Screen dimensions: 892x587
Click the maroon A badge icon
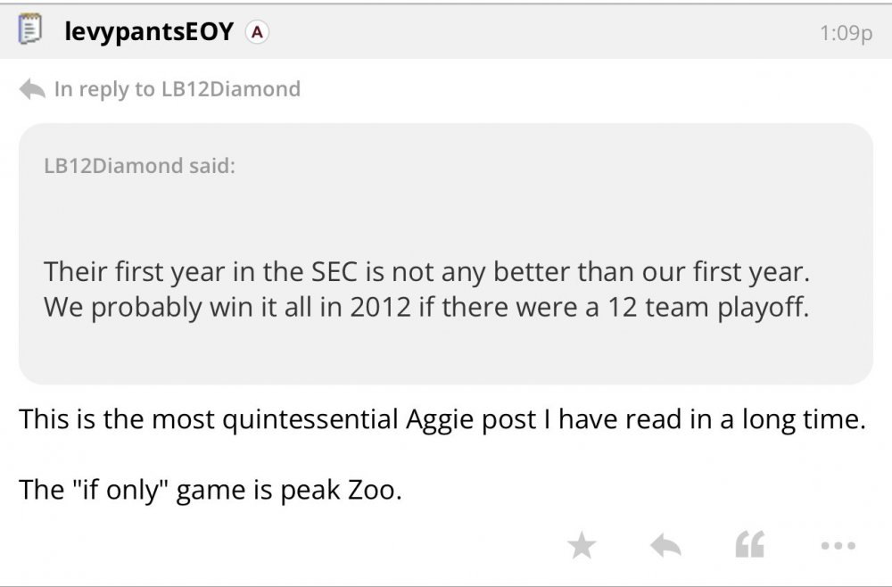[x=258, y=33]
